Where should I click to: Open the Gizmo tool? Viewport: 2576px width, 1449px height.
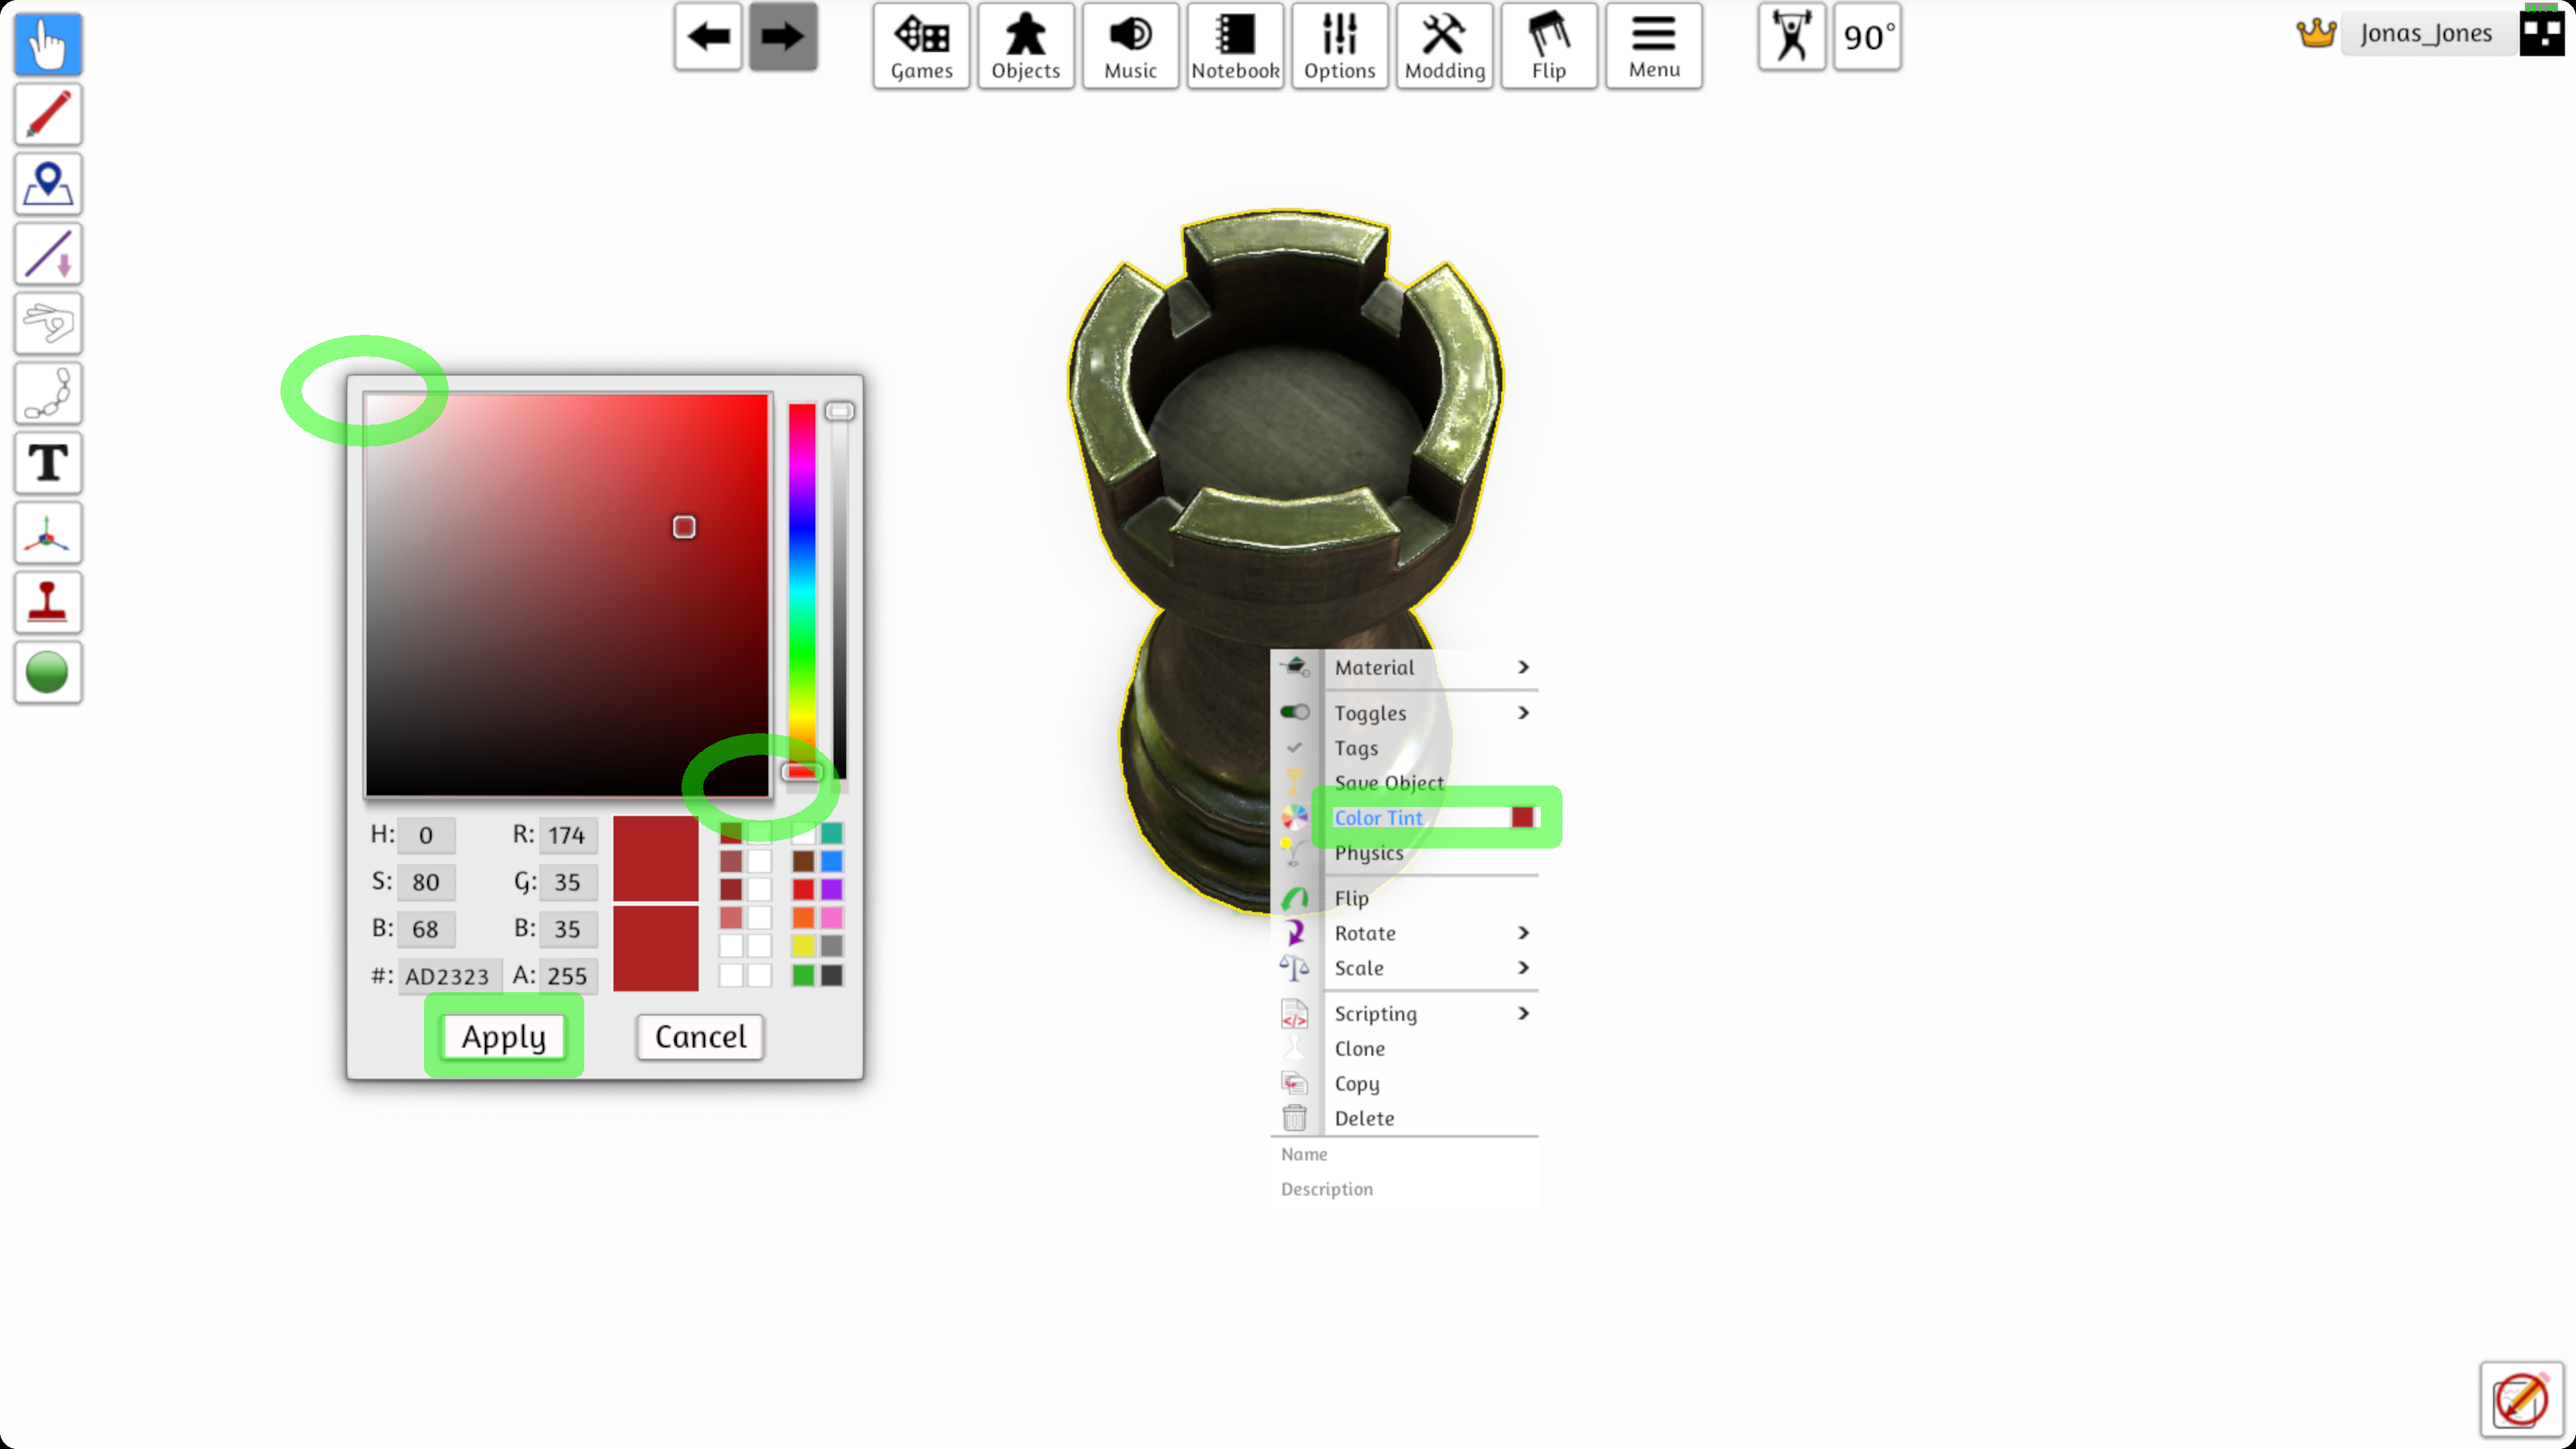coord(47,533)
